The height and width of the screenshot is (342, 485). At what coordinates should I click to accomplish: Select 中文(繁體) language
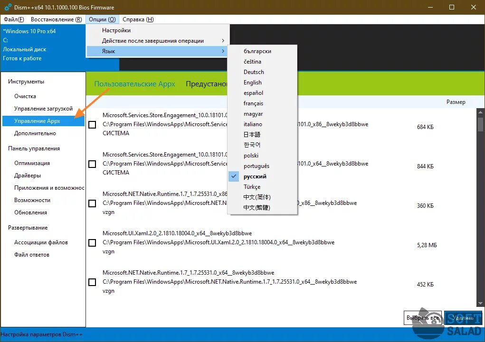tap(262, 208)
